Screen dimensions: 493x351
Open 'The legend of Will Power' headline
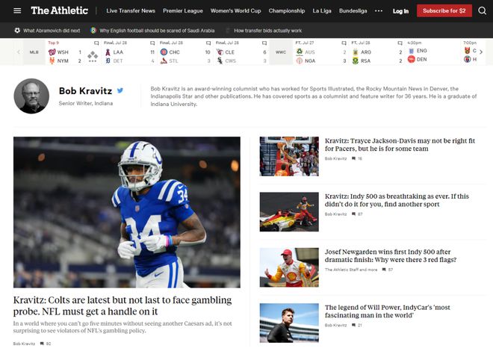388,311
